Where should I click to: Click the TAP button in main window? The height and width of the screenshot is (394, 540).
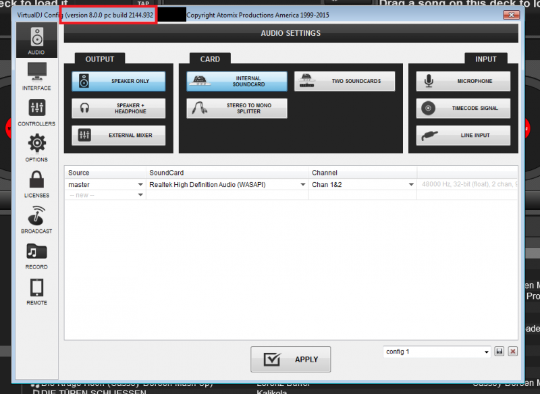[x=143, y=3]
